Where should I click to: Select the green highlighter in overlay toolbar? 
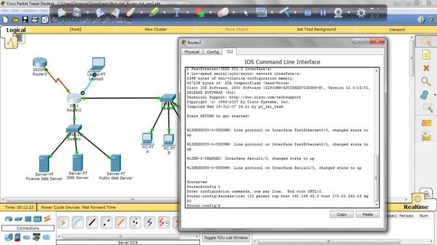pos(154,12)
